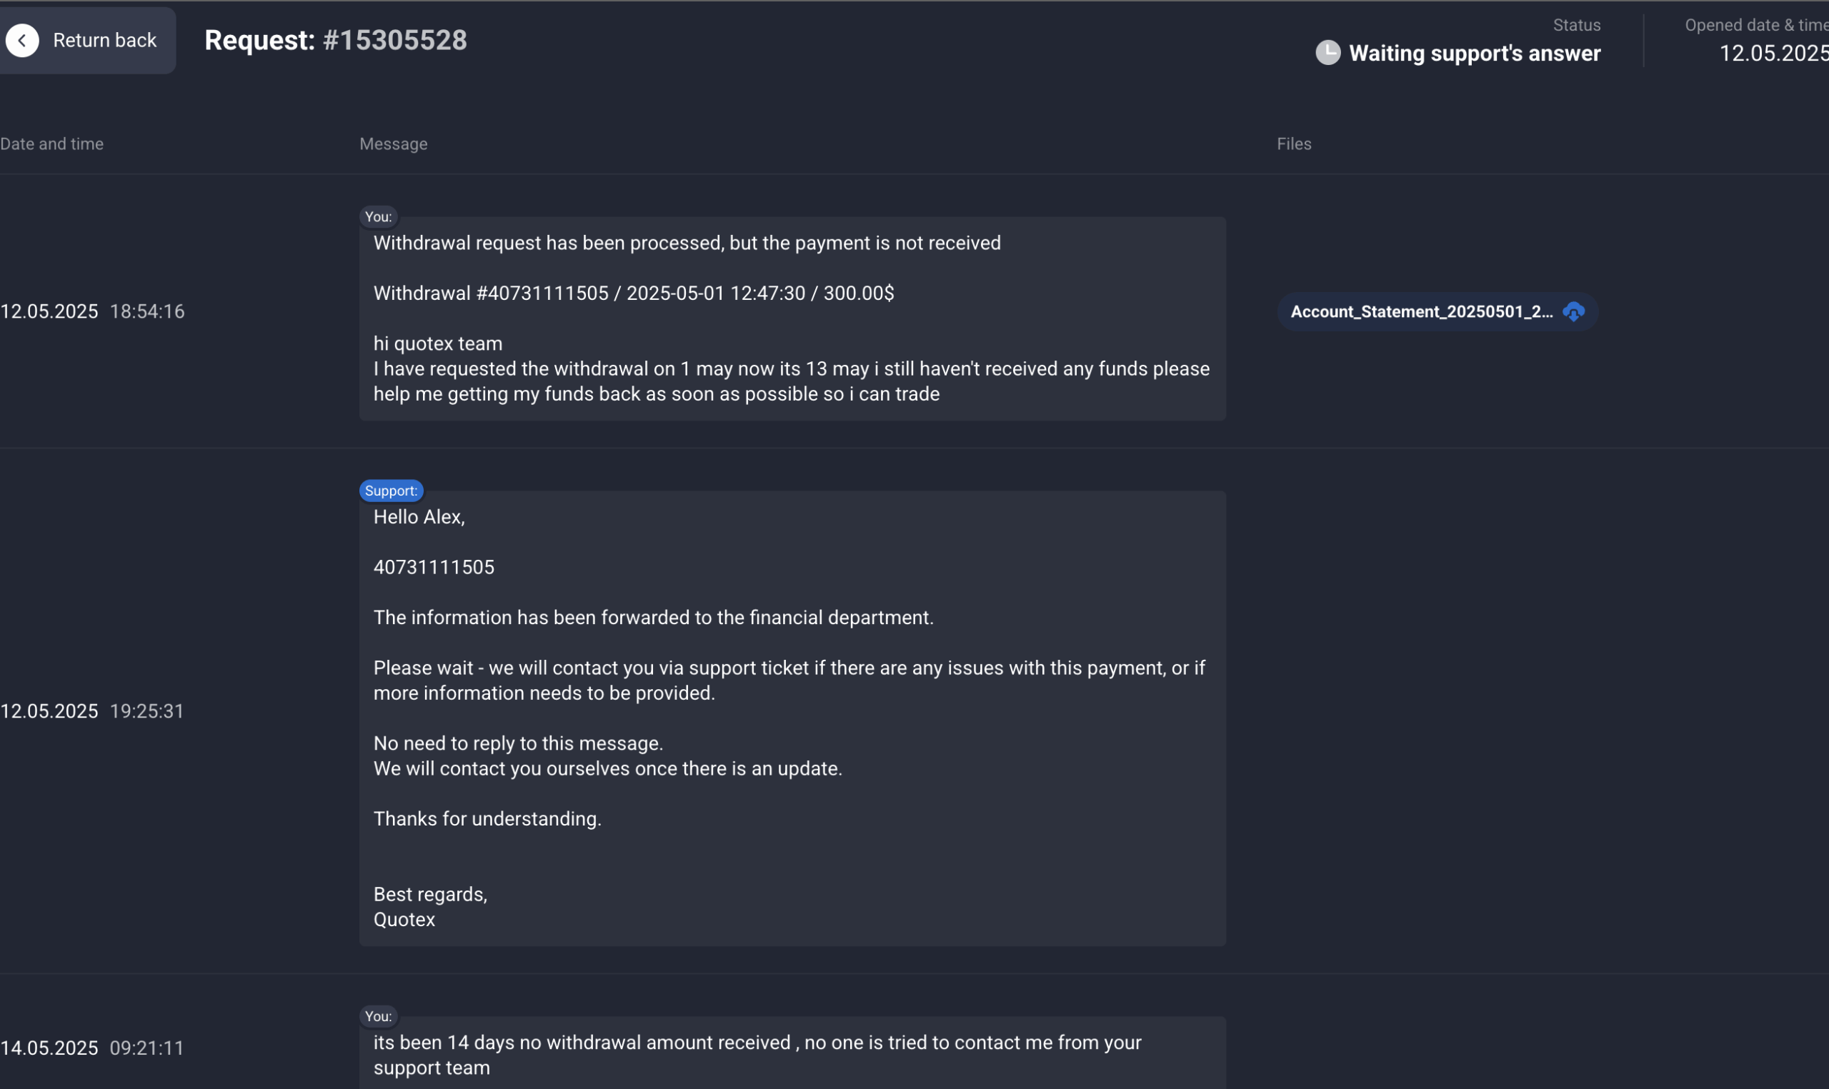Click the blue Support: sender tag
This screenshot has height=1089, width=1829.
[x=392, y=491]
